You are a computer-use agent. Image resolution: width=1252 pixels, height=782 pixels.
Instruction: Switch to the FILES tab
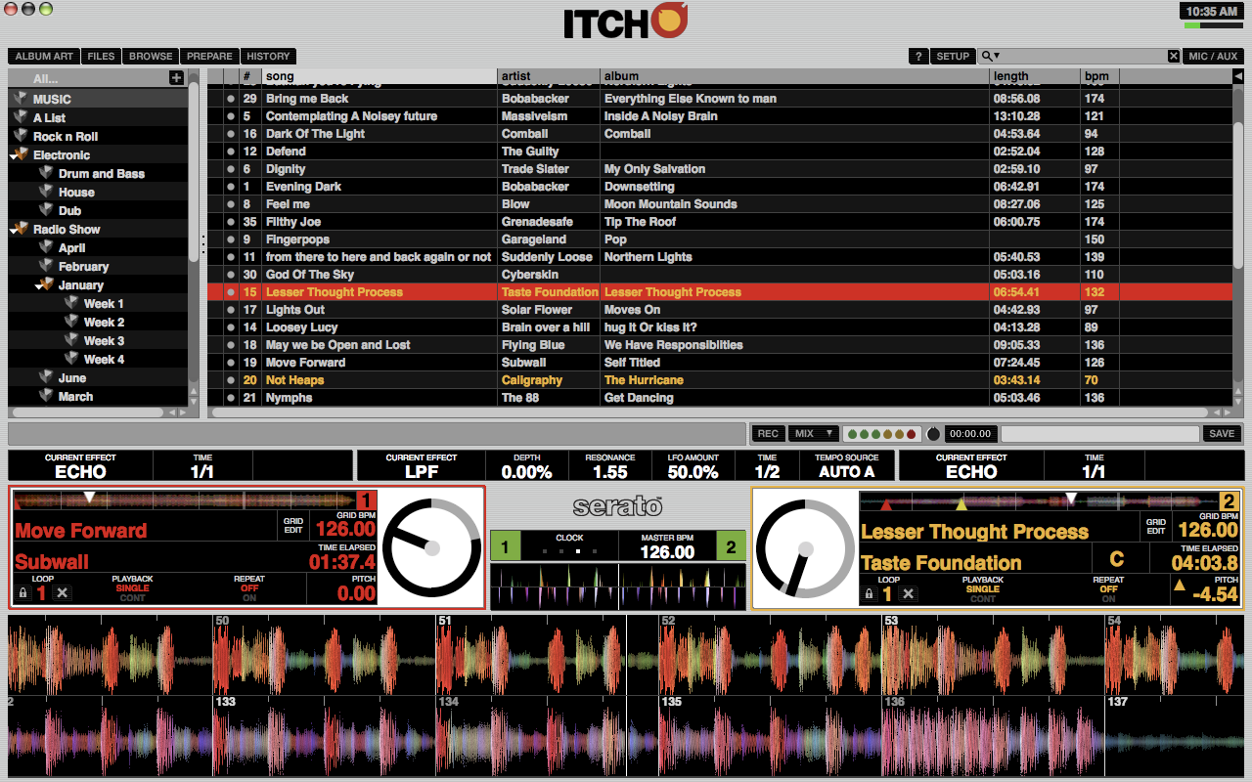coord(101,57)
